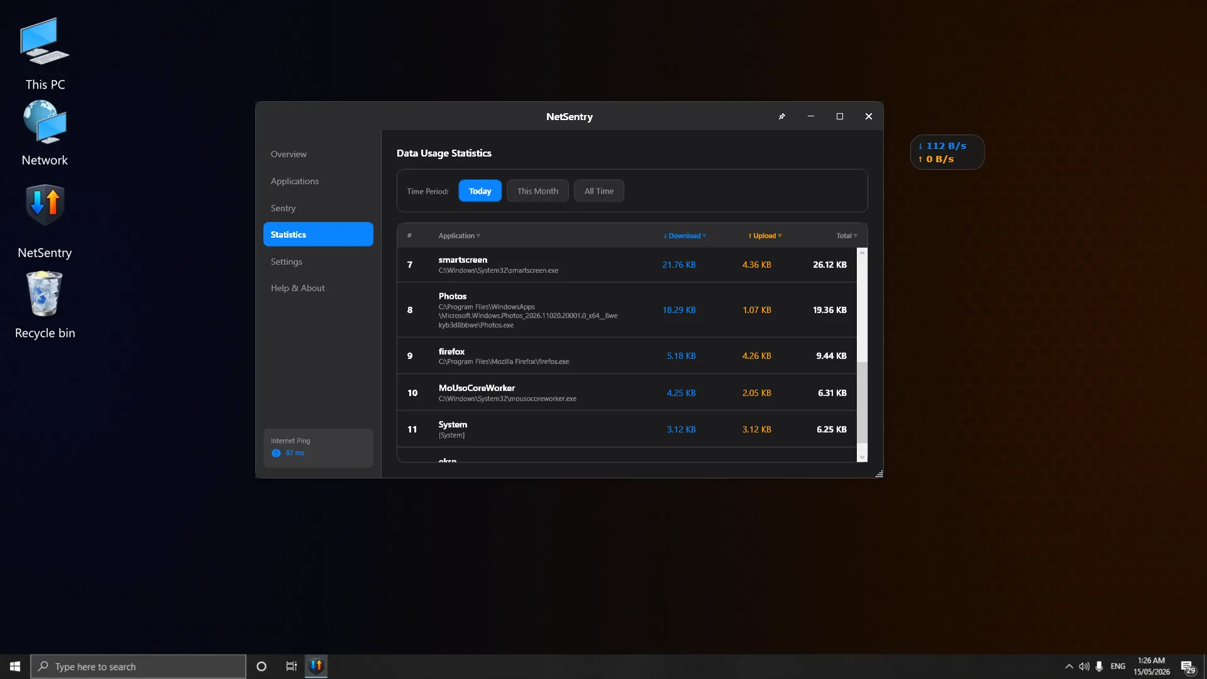
Task: Click the floating widget upload rate
Action: (x=936, y=160)
